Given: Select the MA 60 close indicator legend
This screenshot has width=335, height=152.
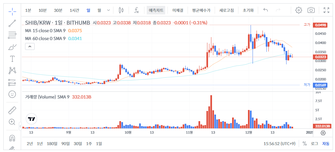Looking at the screenshot, I should [x=45, y=38].
